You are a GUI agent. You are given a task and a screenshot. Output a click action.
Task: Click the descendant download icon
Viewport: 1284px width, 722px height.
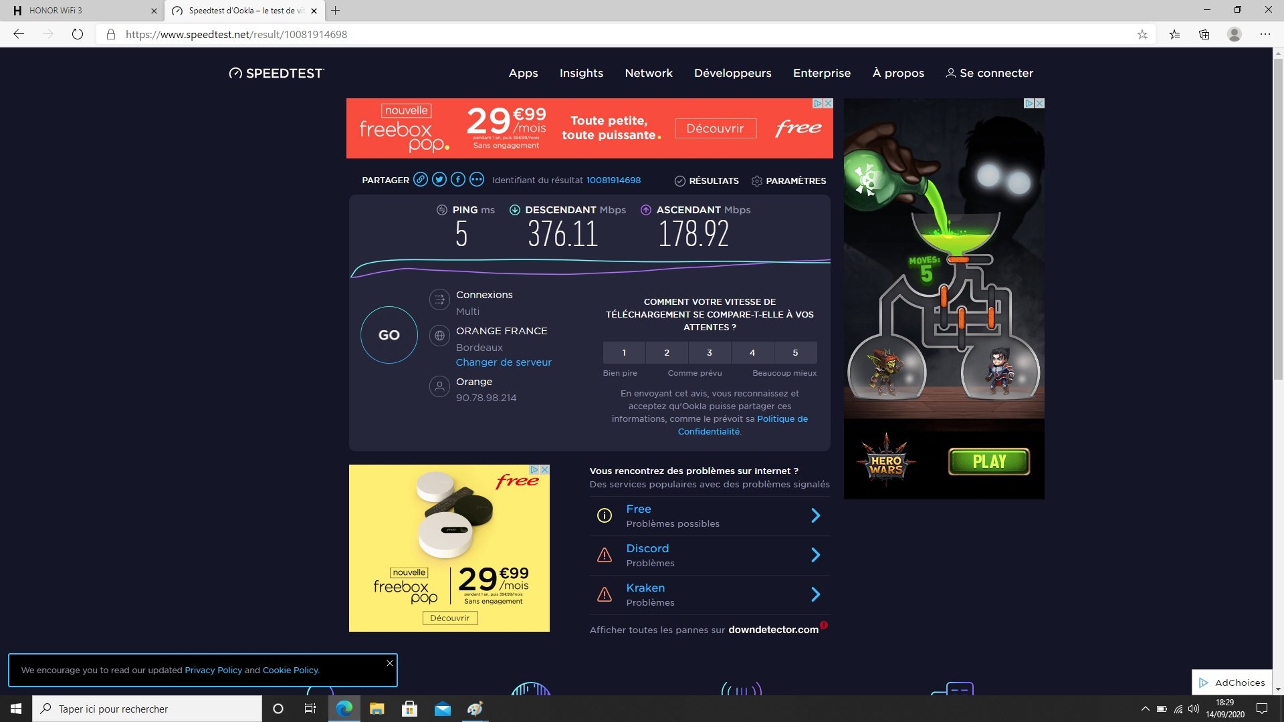[514, 210]
